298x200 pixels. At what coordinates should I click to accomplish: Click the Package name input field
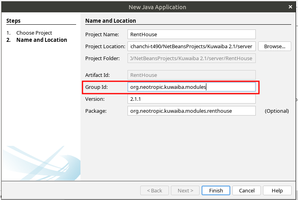pyautogui.click(x=191, y=111)
